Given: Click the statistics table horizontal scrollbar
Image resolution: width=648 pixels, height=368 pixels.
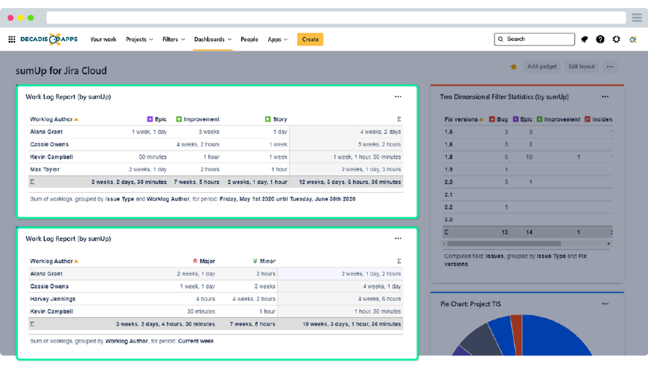Looking at the screenshot, I should [x=504, y=244].
